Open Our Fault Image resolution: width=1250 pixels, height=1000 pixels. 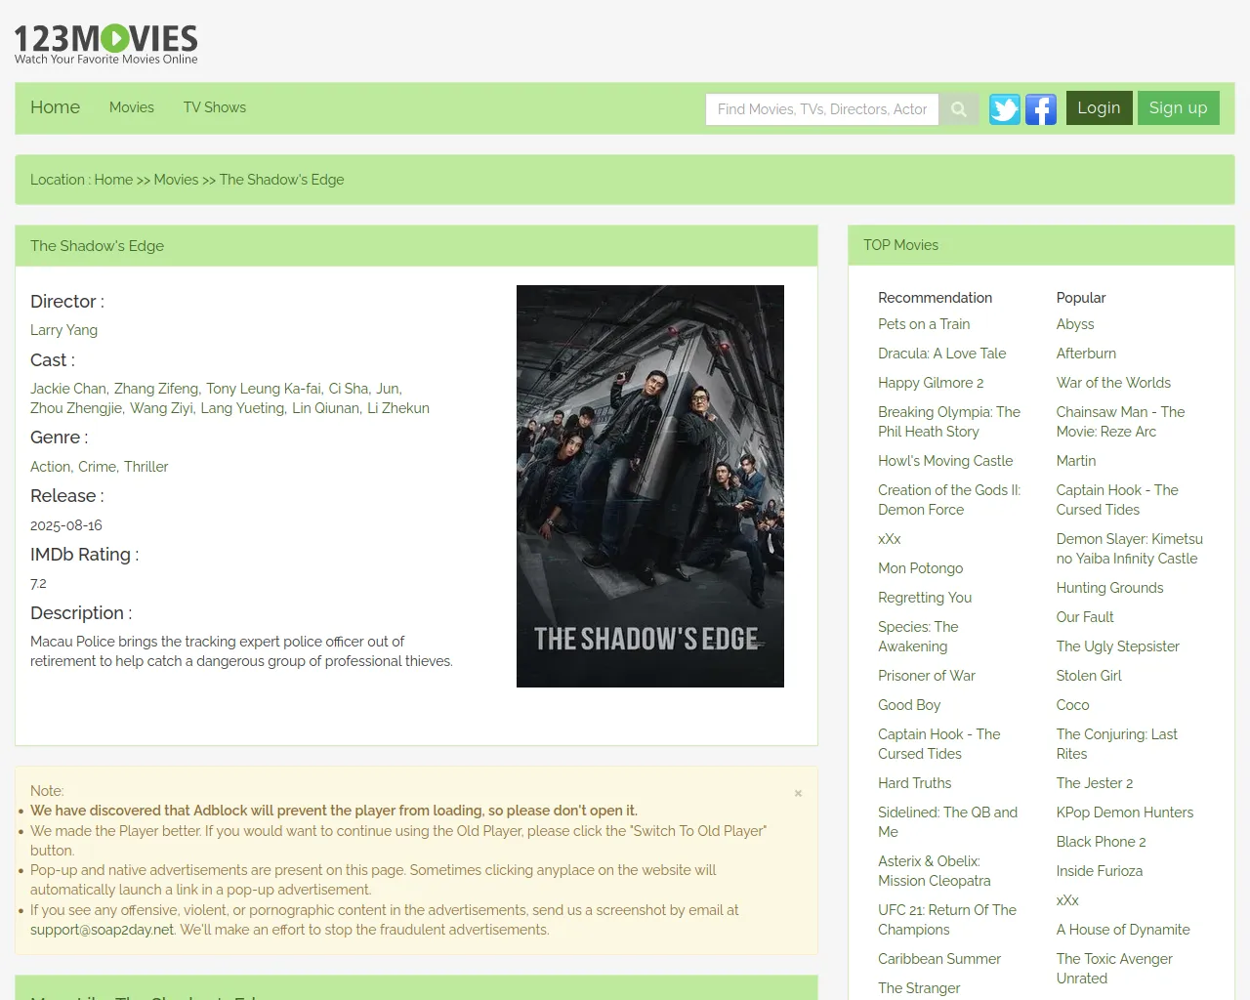1085,617
